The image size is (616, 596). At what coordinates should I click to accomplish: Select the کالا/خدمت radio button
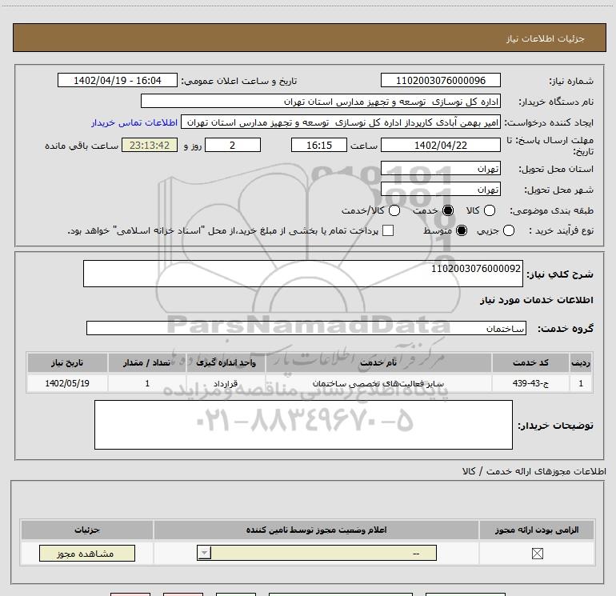pos(394,210)
